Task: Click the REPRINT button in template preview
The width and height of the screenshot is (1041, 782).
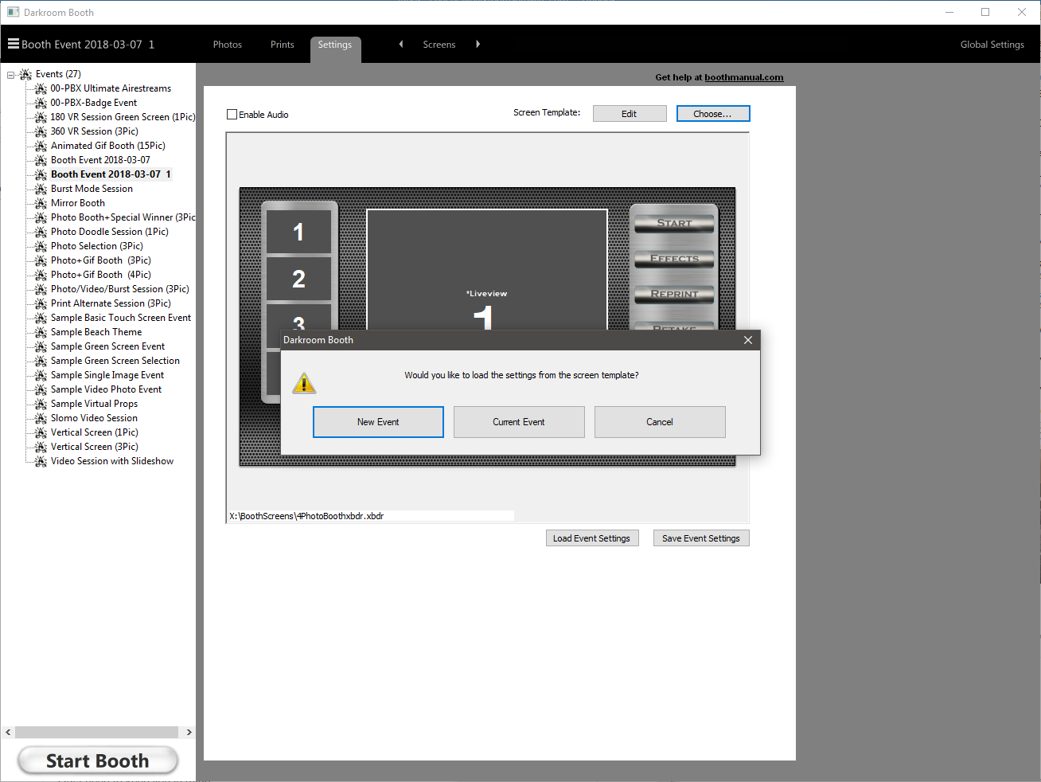Action: point(674,294)
